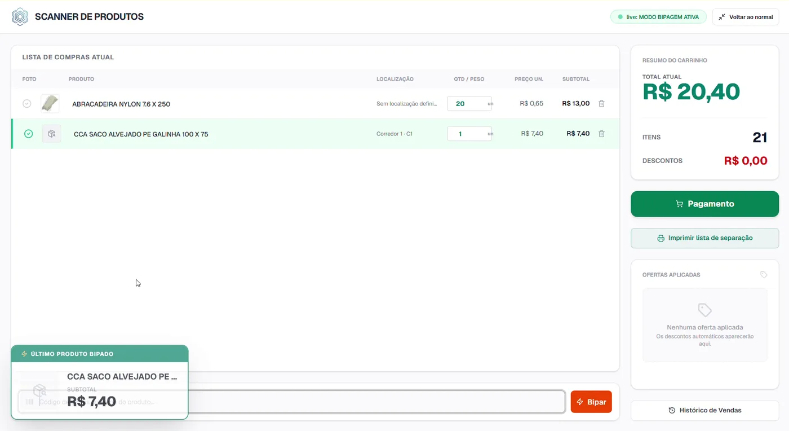The width and height of the screenshot is (789, 431).
Task: Click the large tag icon above Nenhuma oferta aplicada
Action: pos(704,310)
